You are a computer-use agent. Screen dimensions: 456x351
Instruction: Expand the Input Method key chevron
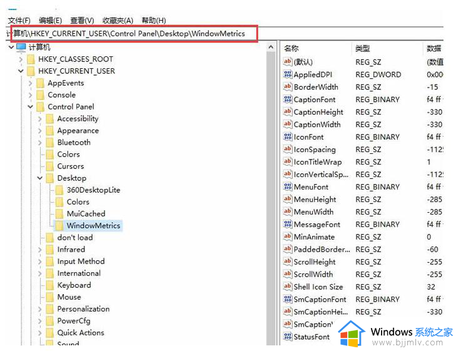pos(40,262)
